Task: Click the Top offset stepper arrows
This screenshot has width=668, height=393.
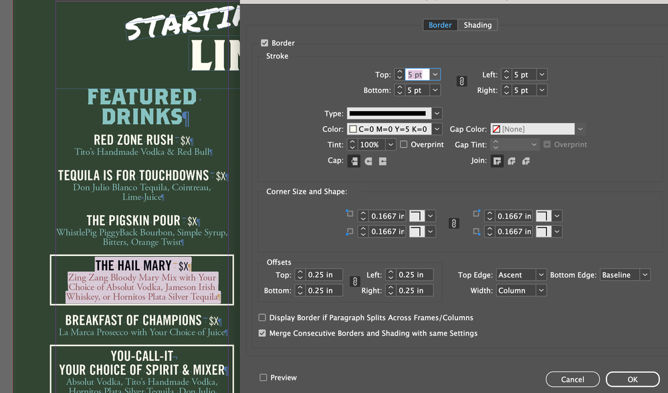Action: pos(300,275)
